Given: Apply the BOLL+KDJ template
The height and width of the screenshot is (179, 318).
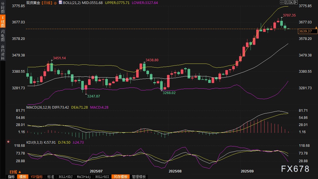Looking at the screenshot, I should pos(65,177).
